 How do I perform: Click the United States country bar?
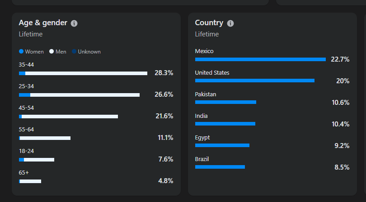[254, 81]
